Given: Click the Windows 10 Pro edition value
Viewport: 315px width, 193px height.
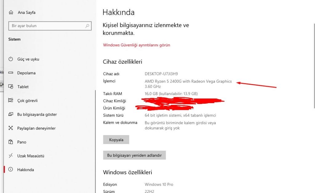Looking at the screenshot, I should point(159,184).
